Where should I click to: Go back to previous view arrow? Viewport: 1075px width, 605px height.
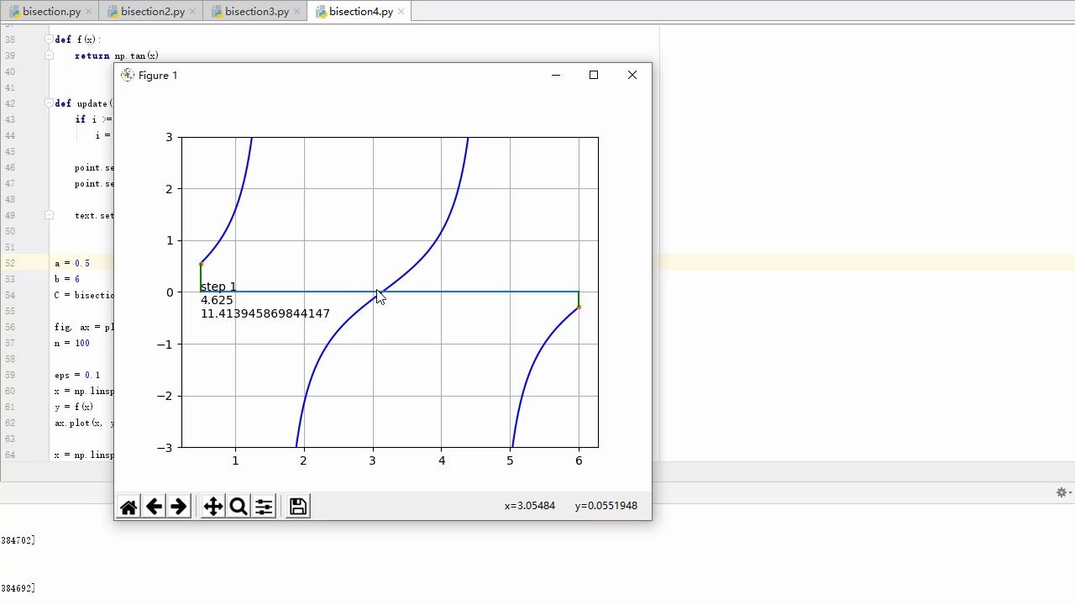point(154,507)
